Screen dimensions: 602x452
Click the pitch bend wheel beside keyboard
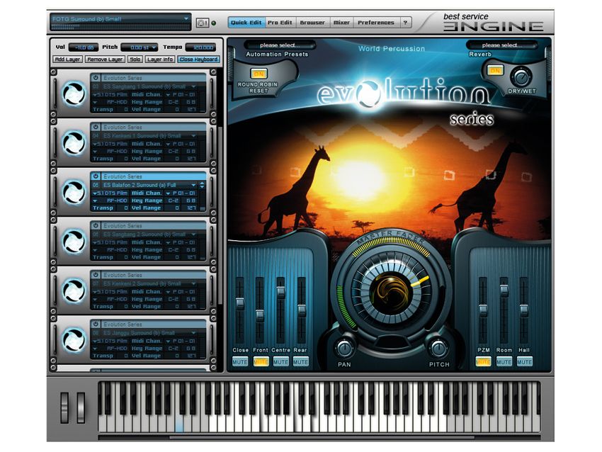64,407
